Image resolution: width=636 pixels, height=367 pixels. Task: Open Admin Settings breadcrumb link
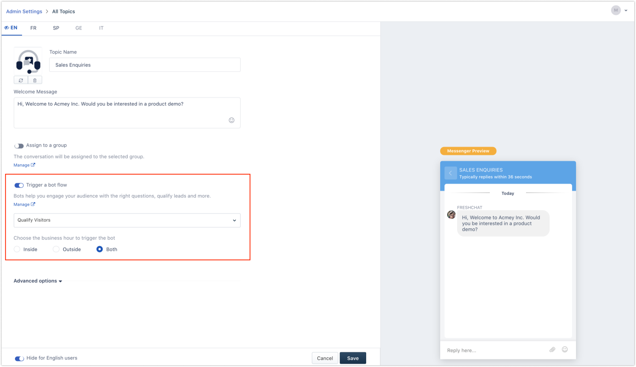click(24, 12)
